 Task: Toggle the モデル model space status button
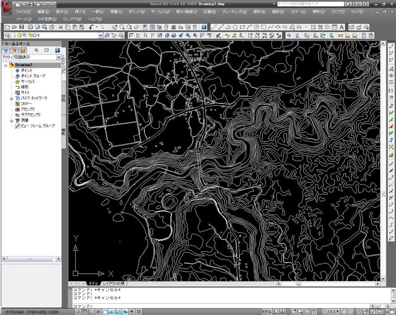click(x=267, y=312)
